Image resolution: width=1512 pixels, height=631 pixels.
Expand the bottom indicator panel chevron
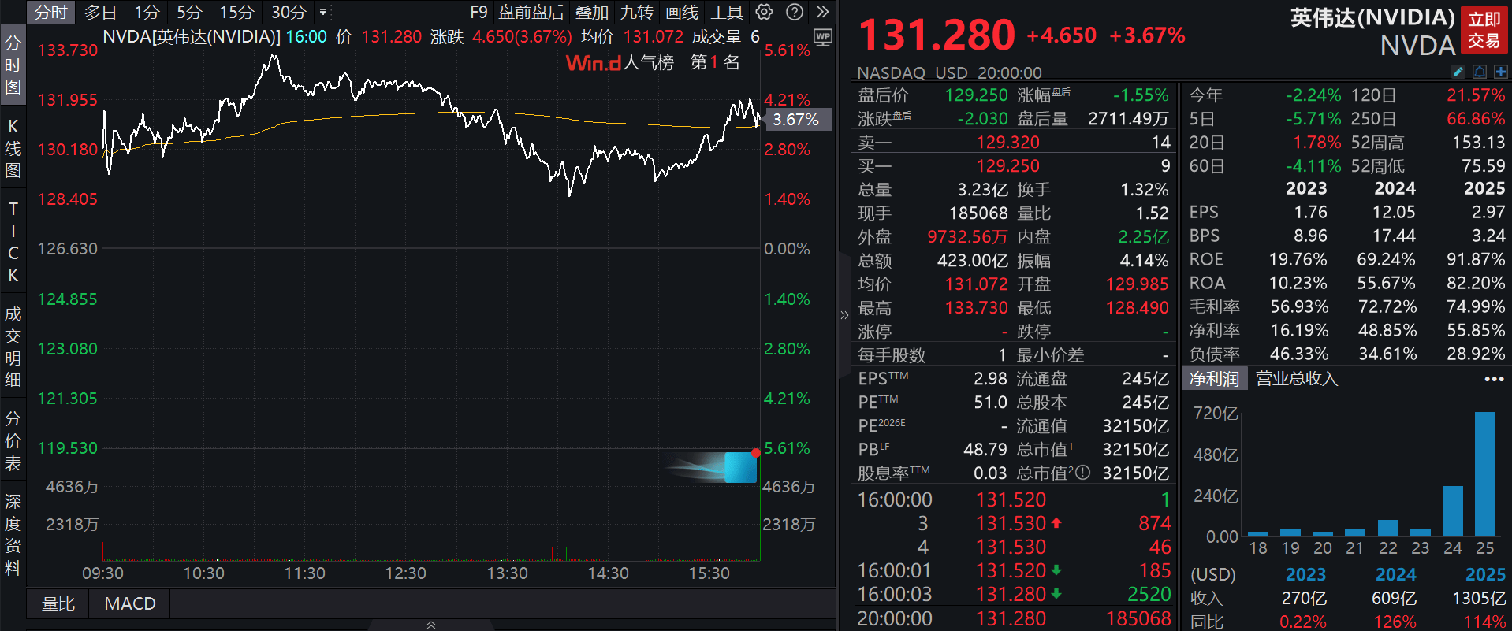[x=431, y=625]
